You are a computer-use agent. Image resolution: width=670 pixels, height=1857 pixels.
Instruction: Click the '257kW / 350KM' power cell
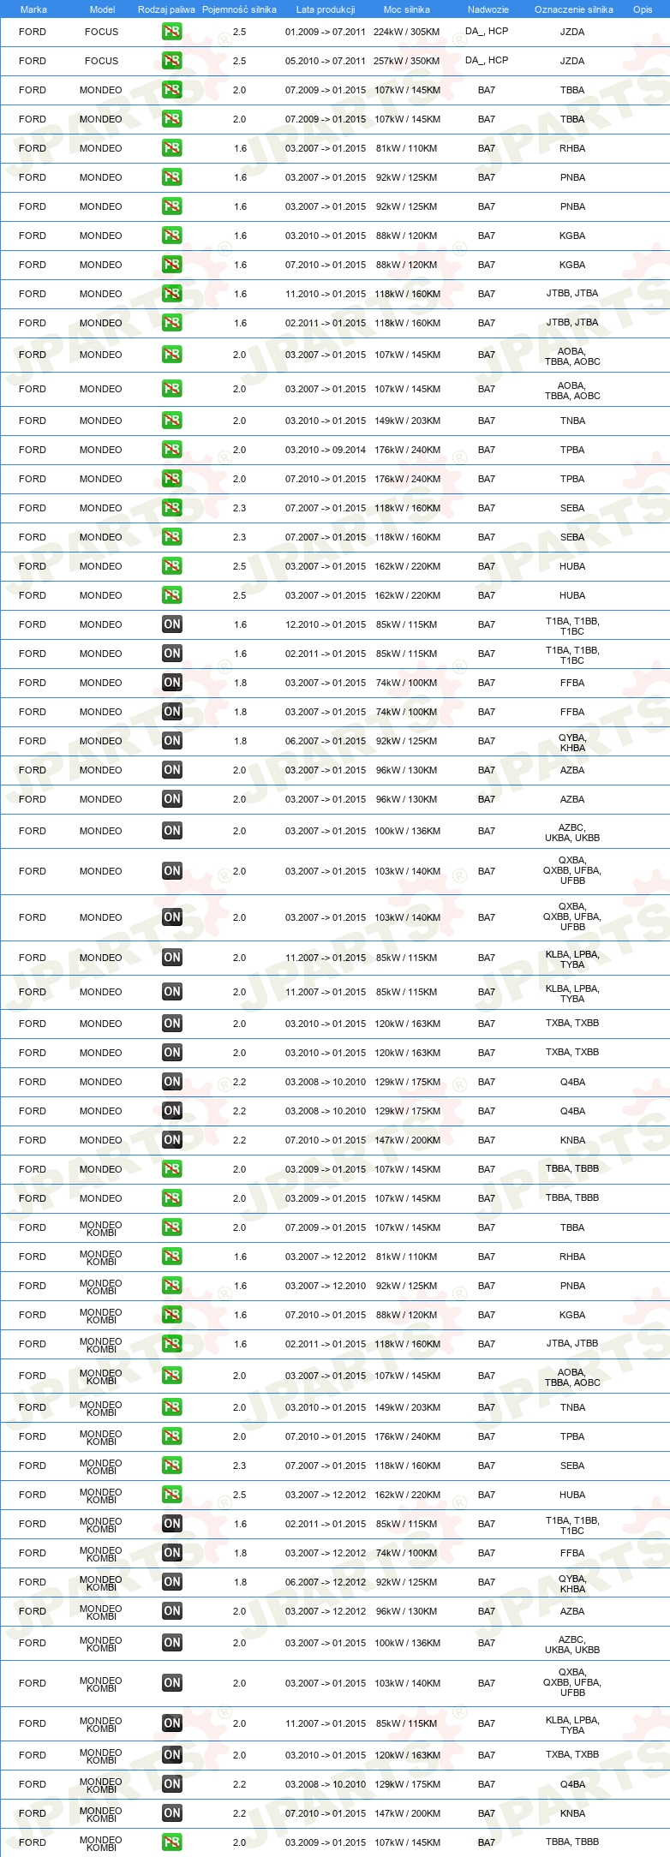point(407,61)
